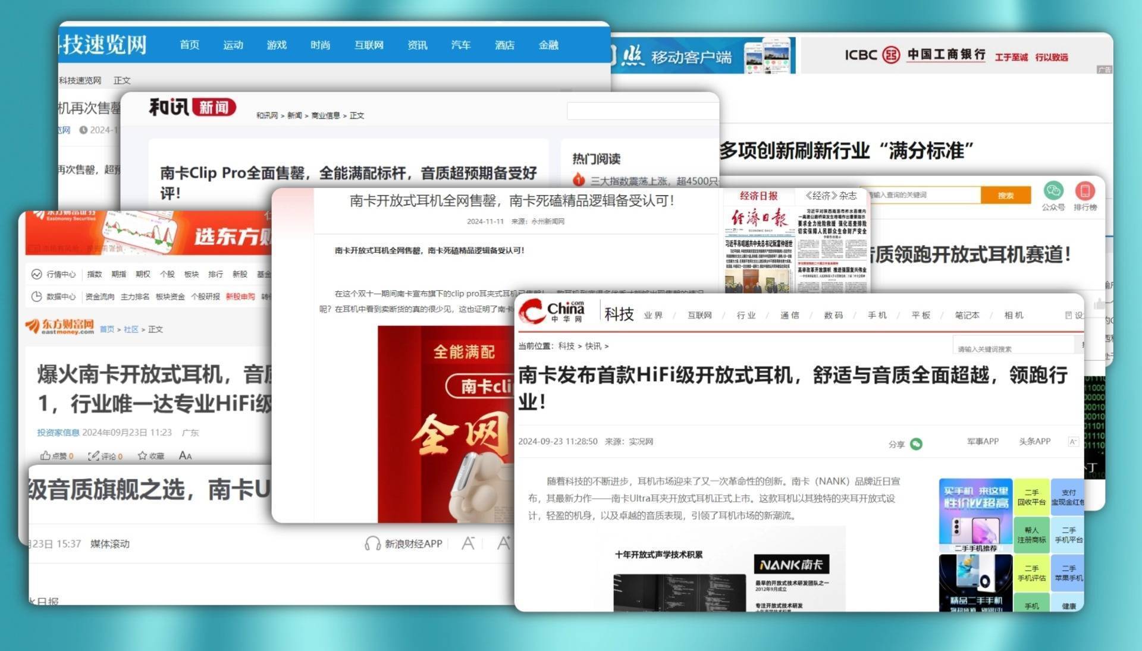Click the 新股申购 red link
1142x651 pixels.
pos(240,297)
